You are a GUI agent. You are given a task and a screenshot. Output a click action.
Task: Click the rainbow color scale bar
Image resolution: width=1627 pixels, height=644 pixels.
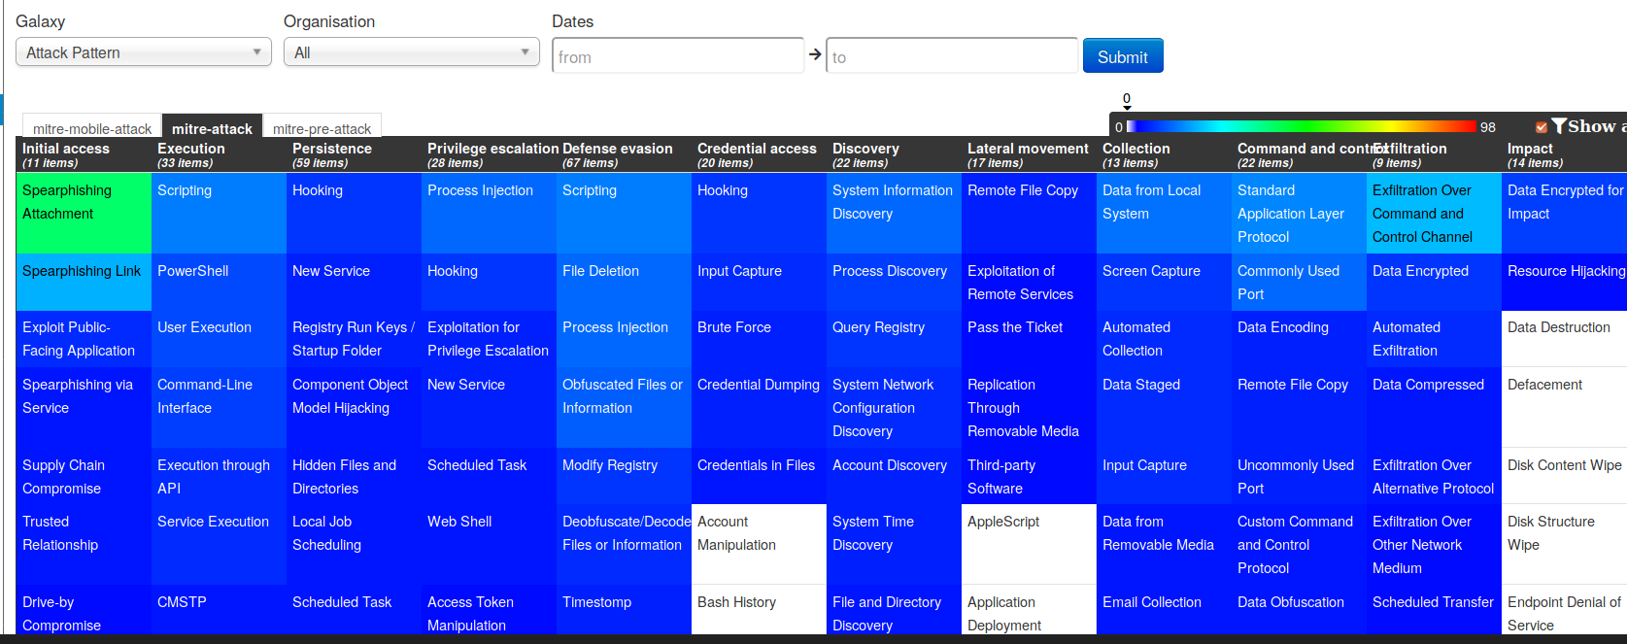pos(1300,126)
